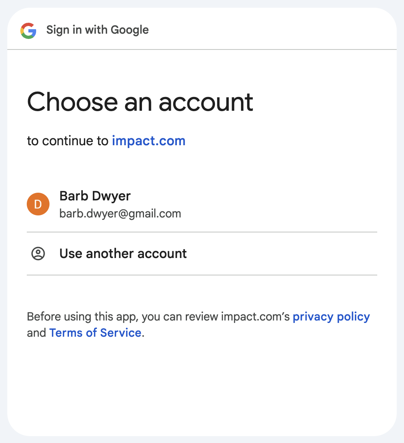
Task: Click "gmail.com" in the email address
Action: tap(155, 213)
